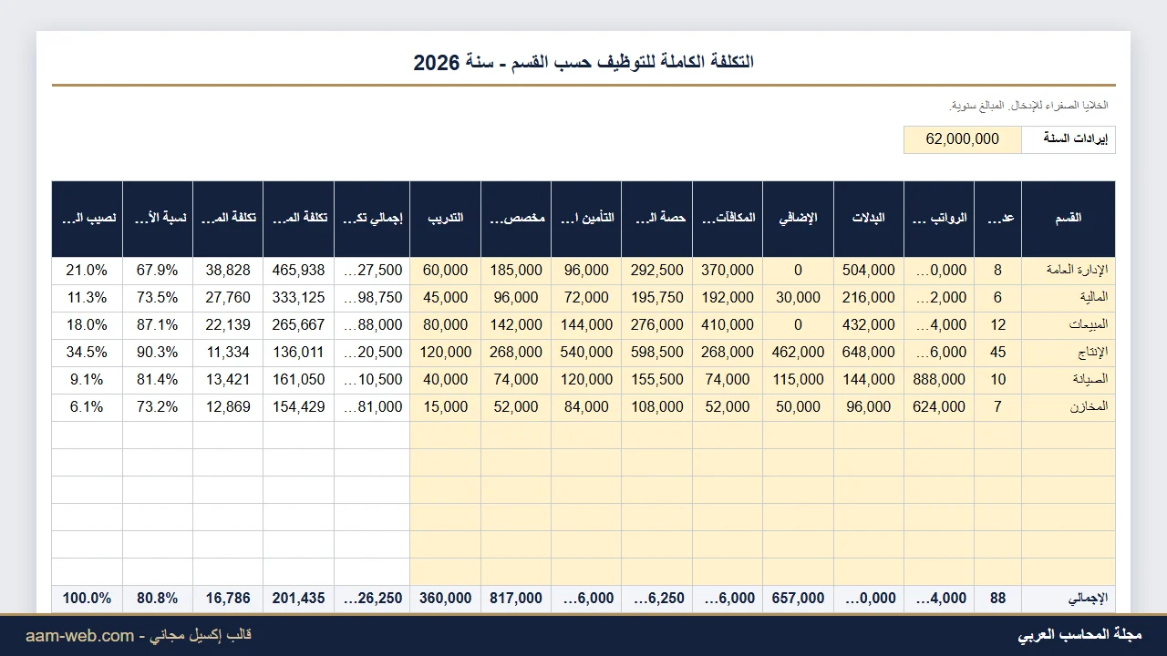Click total training value 360,000
Screen dimensions: 1167x656
[x=445, y=599]
